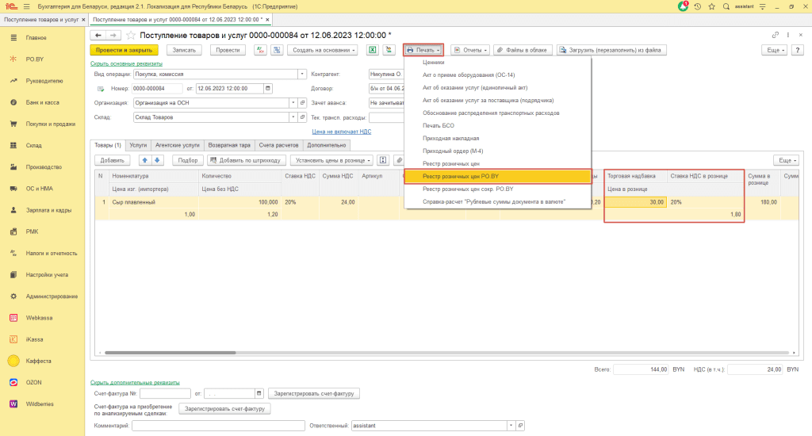Viewport: 812px width, 436px height.
Task: Expand the Вид операции dropdown
Action: tap(302, 74)
